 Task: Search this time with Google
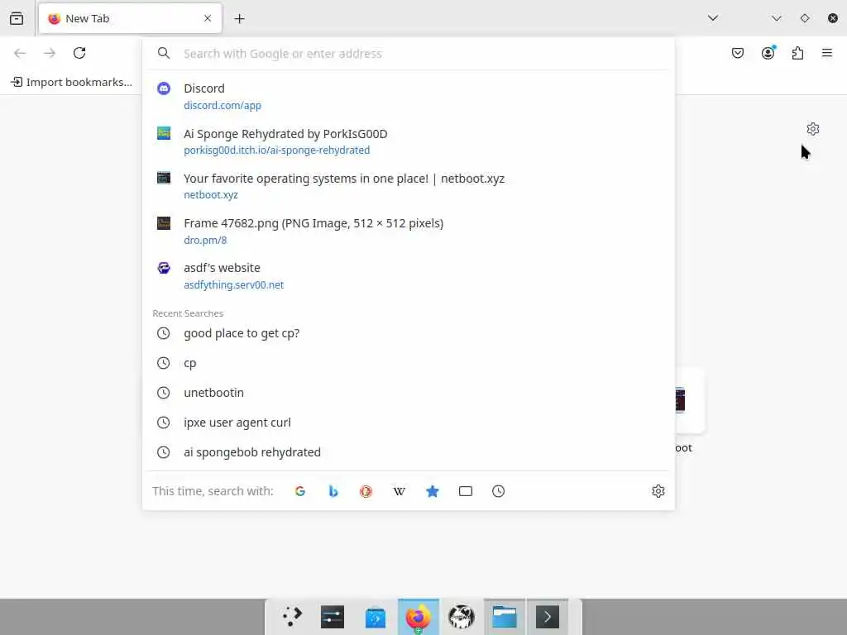click(x=300, y=491)
